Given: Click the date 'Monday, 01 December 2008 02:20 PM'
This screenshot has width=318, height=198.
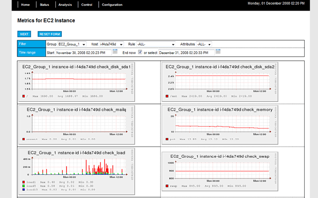Looking at the screenshot, I should [276, 3].
